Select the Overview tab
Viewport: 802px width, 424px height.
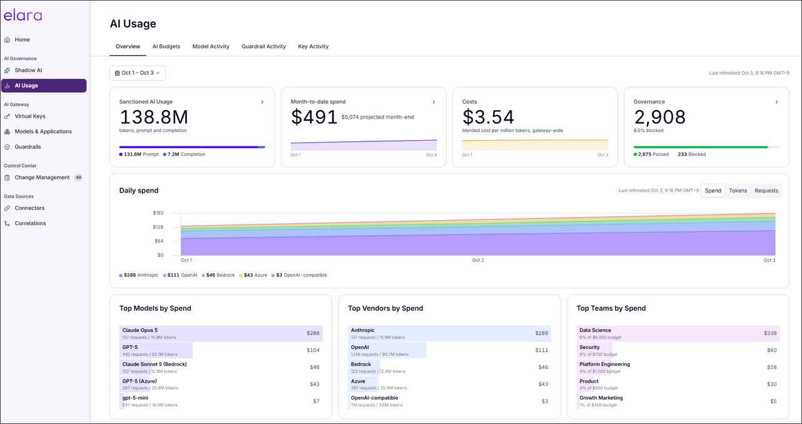coord(128,46)
